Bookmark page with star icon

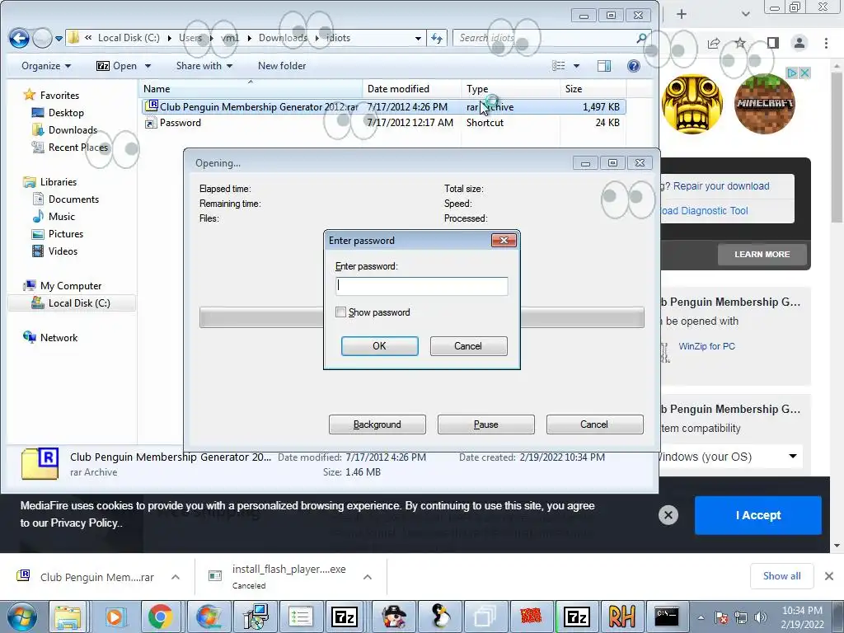(741, 43)
